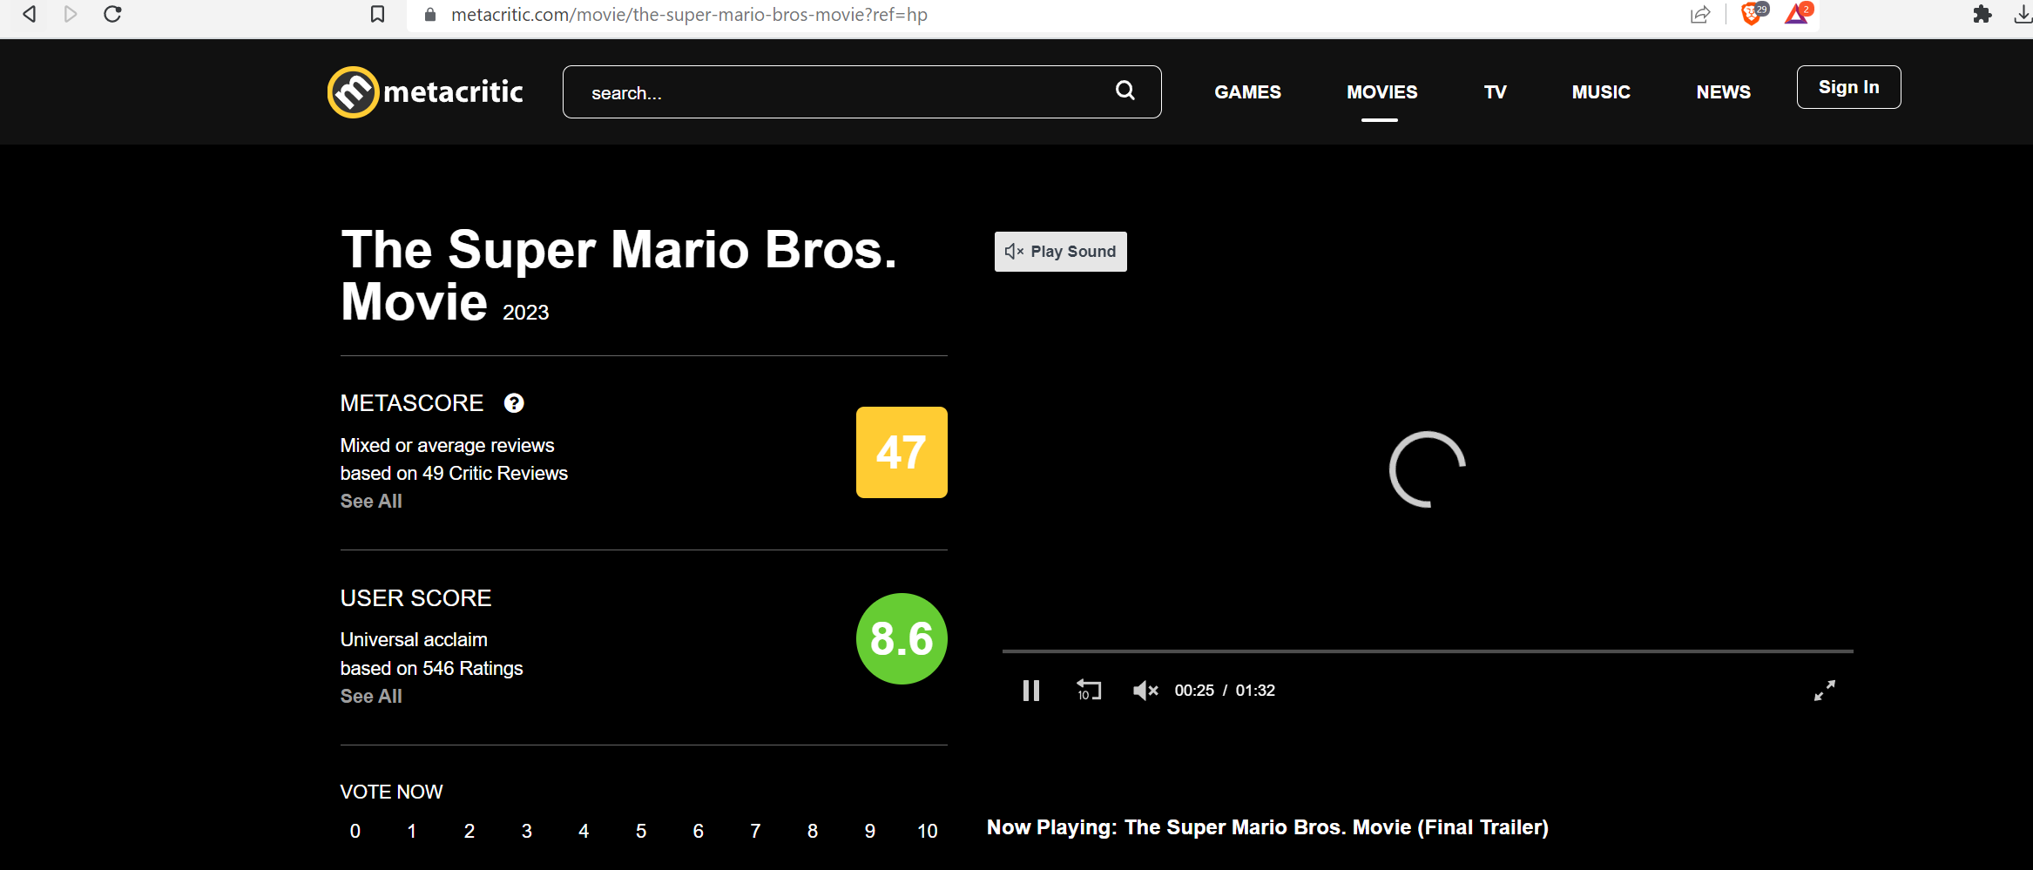Click the VOTE NOW label
2033x870 pixels.
pos(391,792)
